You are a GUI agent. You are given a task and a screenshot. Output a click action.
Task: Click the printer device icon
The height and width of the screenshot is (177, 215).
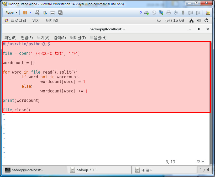click(x=169, y=13)
